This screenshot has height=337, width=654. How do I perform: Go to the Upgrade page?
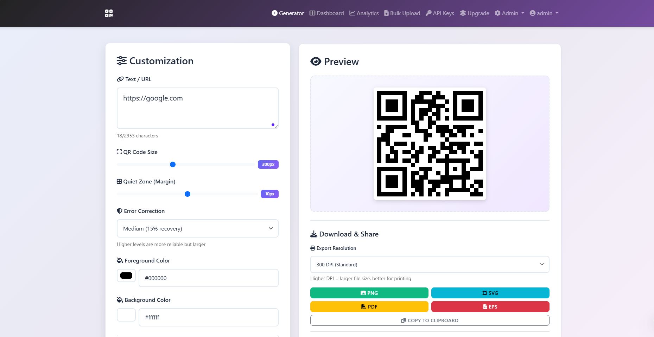pyautogui.click(x=475, y=13)
